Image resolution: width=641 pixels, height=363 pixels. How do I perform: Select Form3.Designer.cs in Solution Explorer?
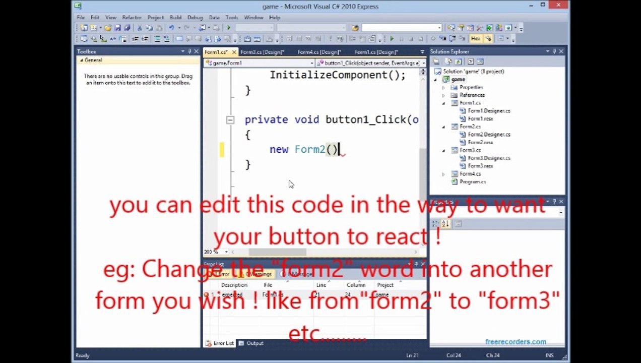coord(489,158)
